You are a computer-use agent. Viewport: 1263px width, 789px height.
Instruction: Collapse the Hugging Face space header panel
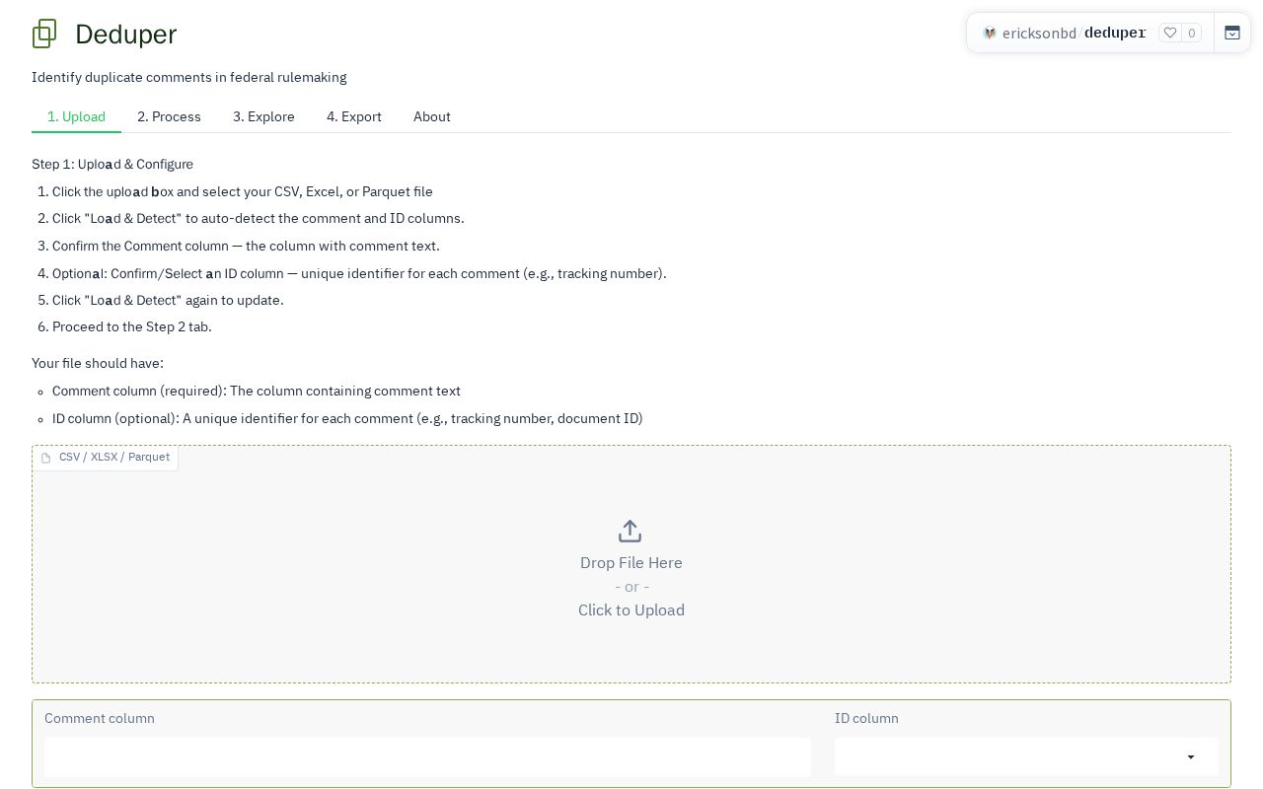click(x=1232, y=33)
